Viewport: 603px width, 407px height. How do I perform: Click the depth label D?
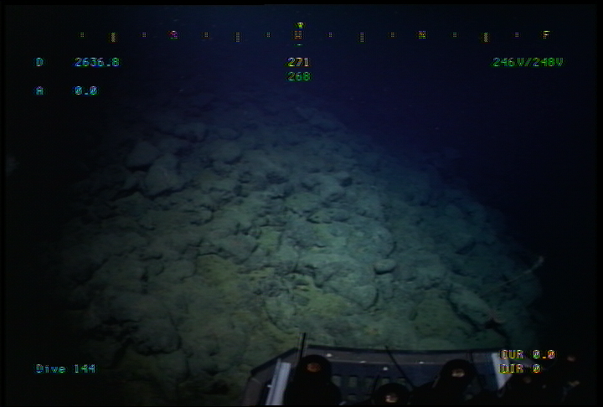39,62
